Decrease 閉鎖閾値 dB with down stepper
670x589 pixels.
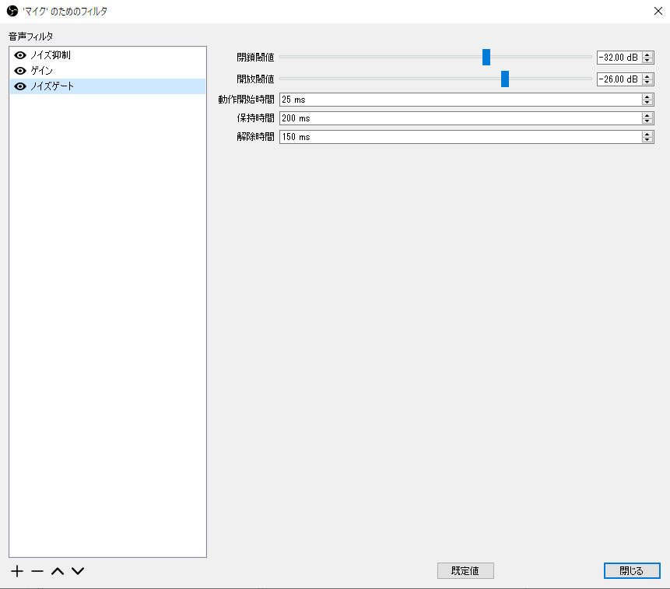pyautogui.click(x=647, y=60)
